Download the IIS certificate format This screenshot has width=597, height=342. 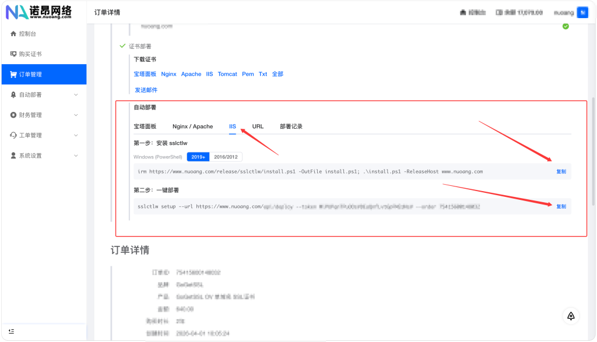click(209, 74)
